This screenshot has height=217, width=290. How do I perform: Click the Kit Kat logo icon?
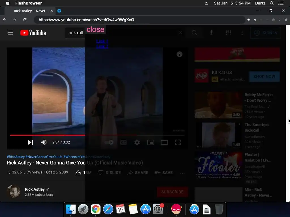tap(201, 76)
